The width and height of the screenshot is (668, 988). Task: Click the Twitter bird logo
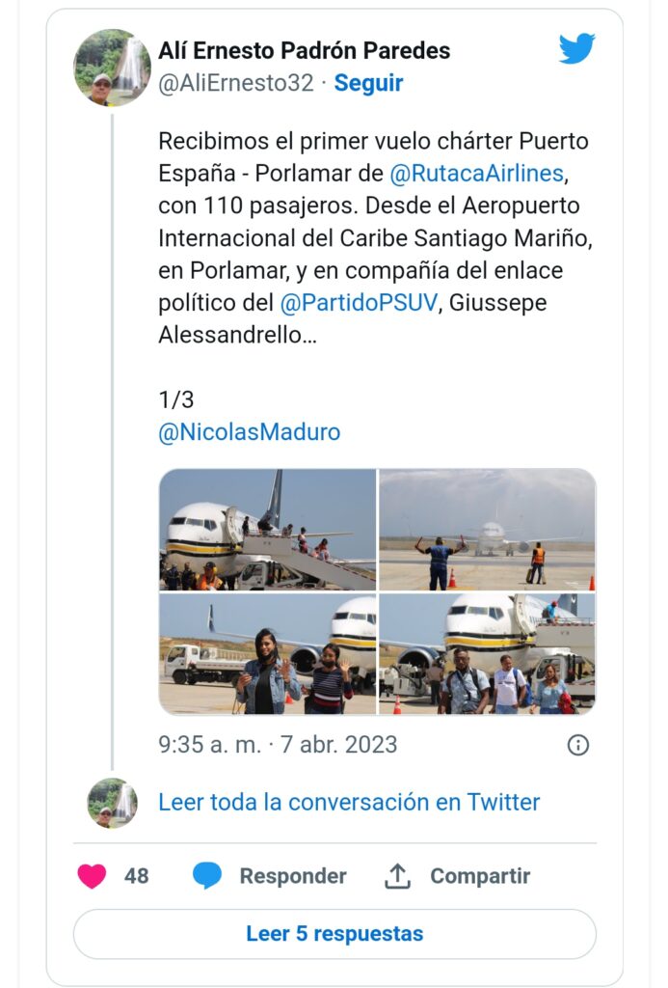coord(576,48)
